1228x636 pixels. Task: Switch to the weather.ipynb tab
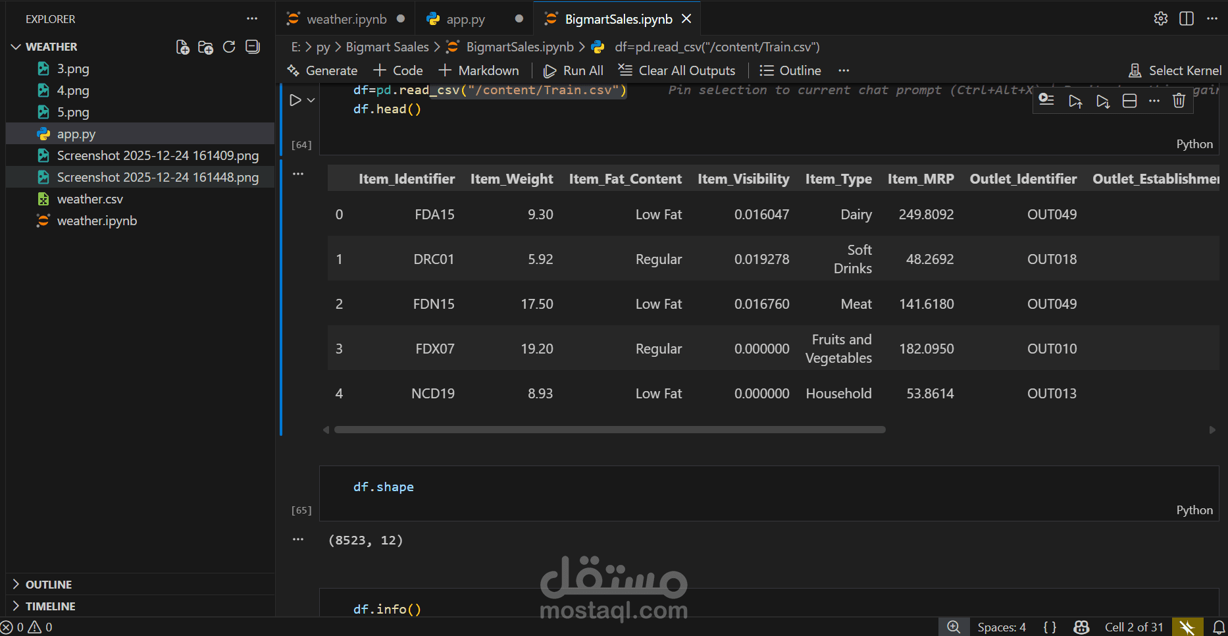[x=346, y=19]
